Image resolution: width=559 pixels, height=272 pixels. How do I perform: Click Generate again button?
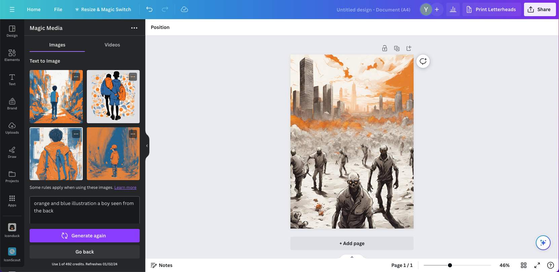coord(84,236)
